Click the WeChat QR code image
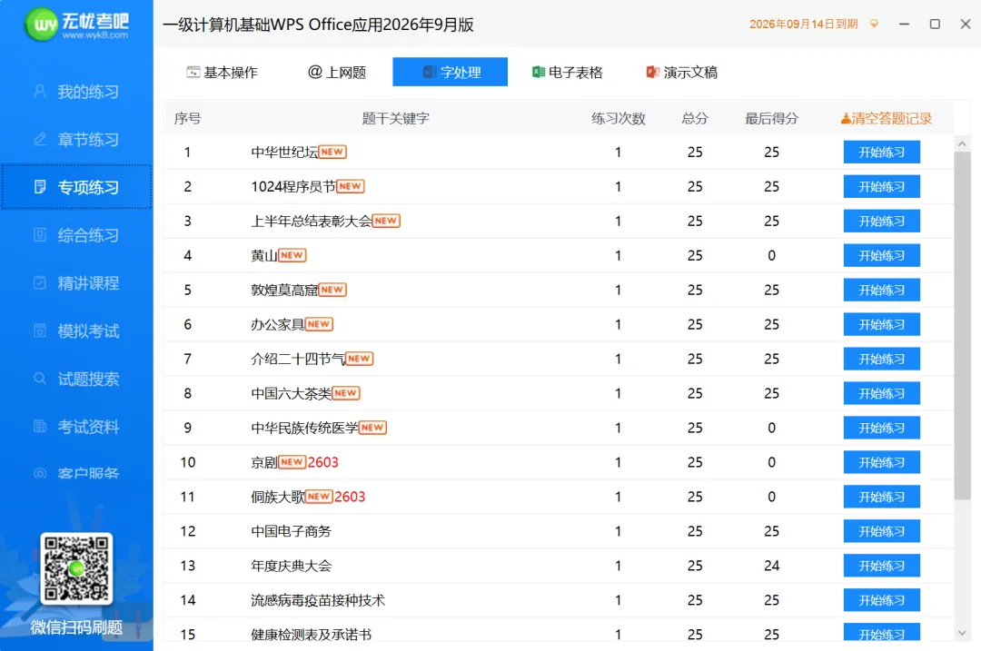981x651 pixels. tap(76, 568)
